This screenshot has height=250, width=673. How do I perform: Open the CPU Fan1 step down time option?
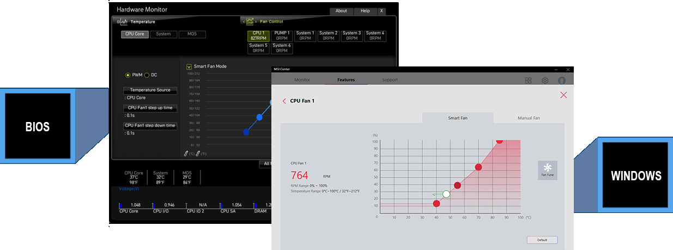tap(150, 126)
